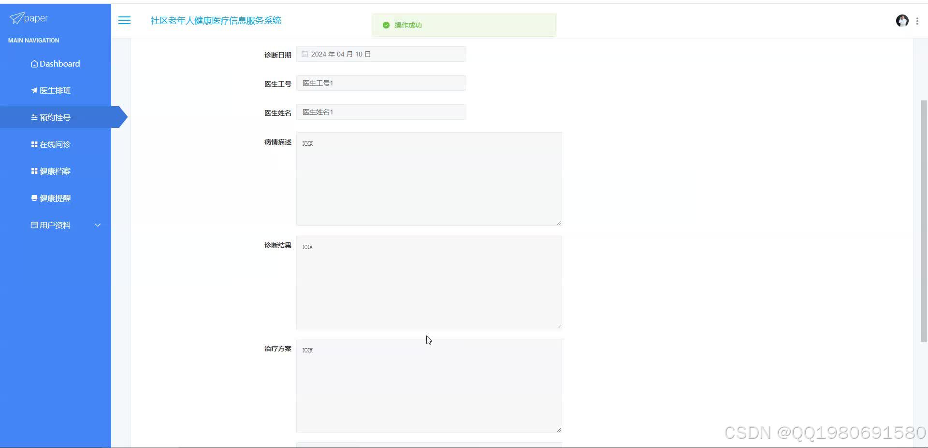Click the 社区老年人健康医疗信息服务系统 title link

click(x=216, y=20)
